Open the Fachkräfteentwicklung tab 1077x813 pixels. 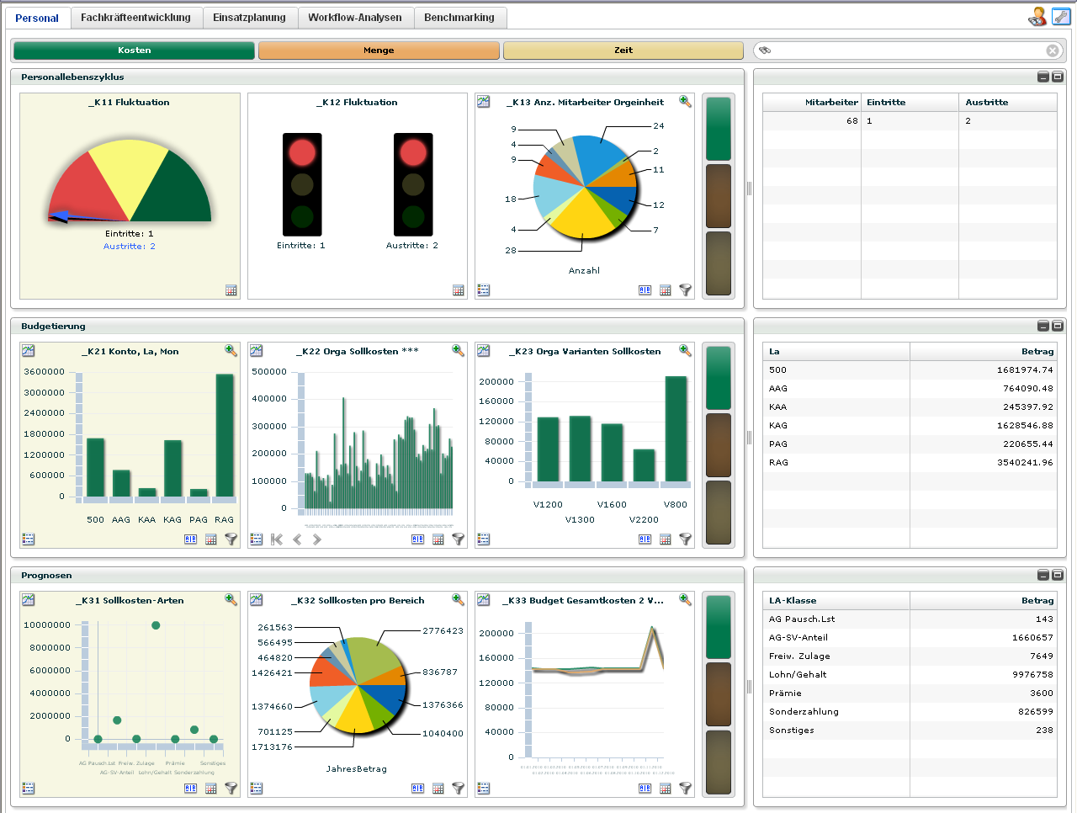click(135, 18)
